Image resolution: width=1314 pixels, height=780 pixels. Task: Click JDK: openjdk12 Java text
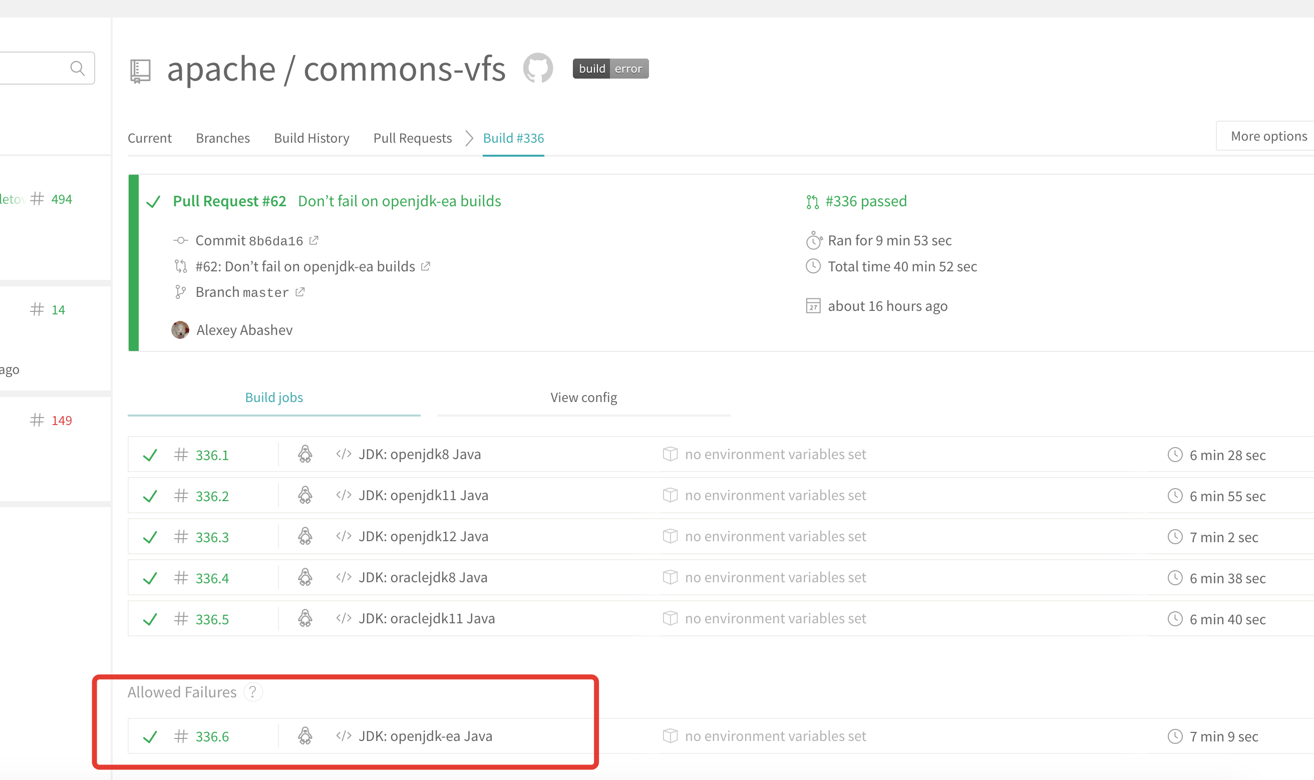[423, 536]
